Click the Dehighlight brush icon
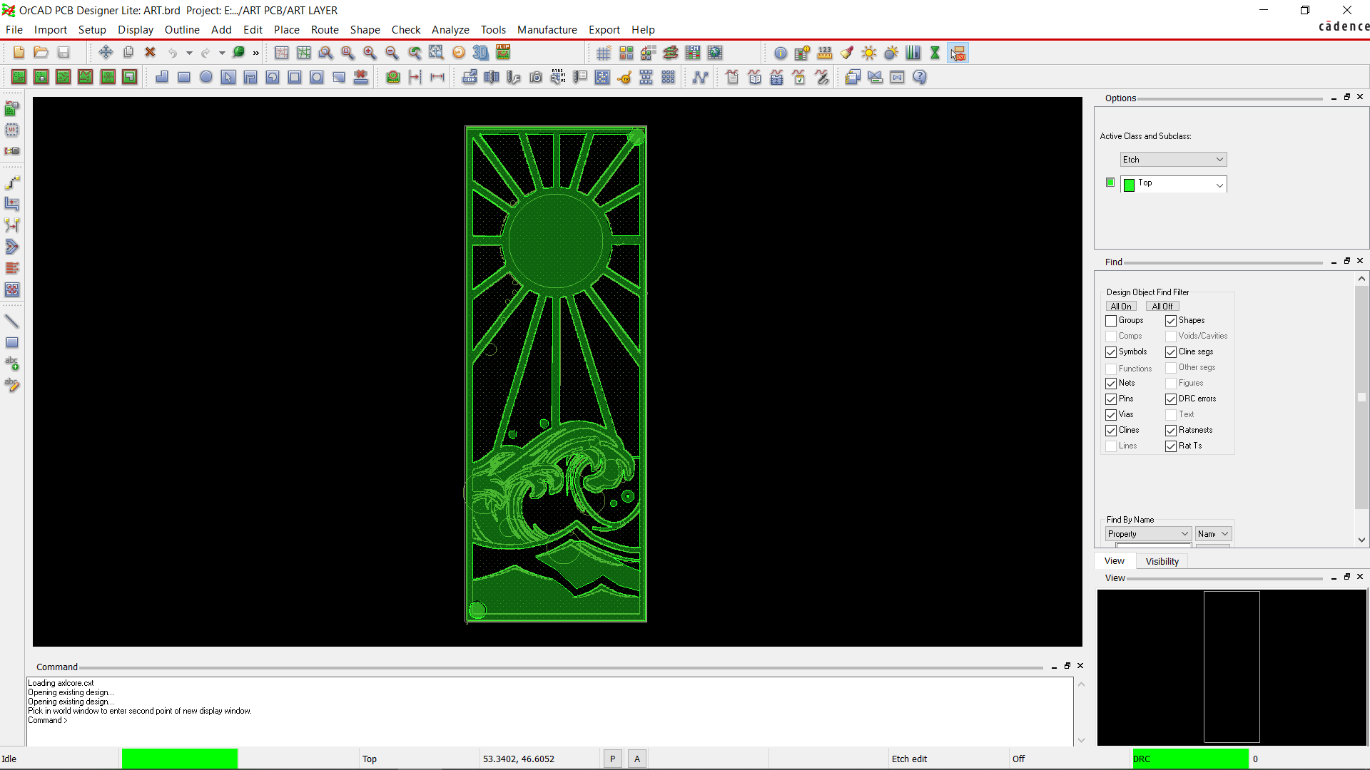The image size is (1370, 770). 847,53
